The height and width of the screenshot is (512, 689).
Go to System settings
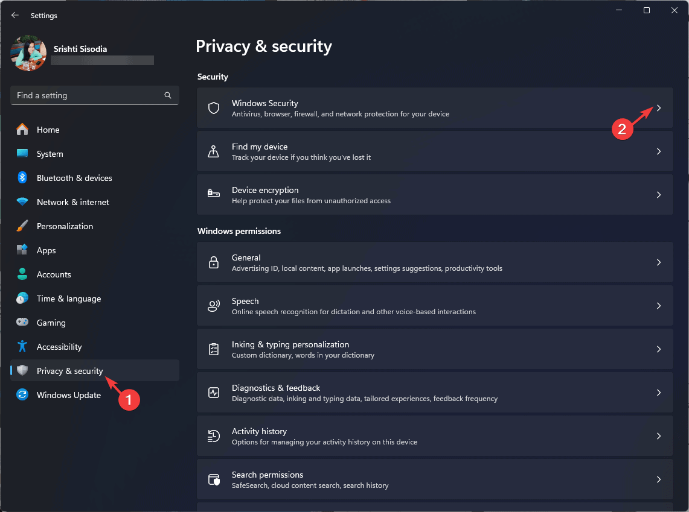click(94, 154)
